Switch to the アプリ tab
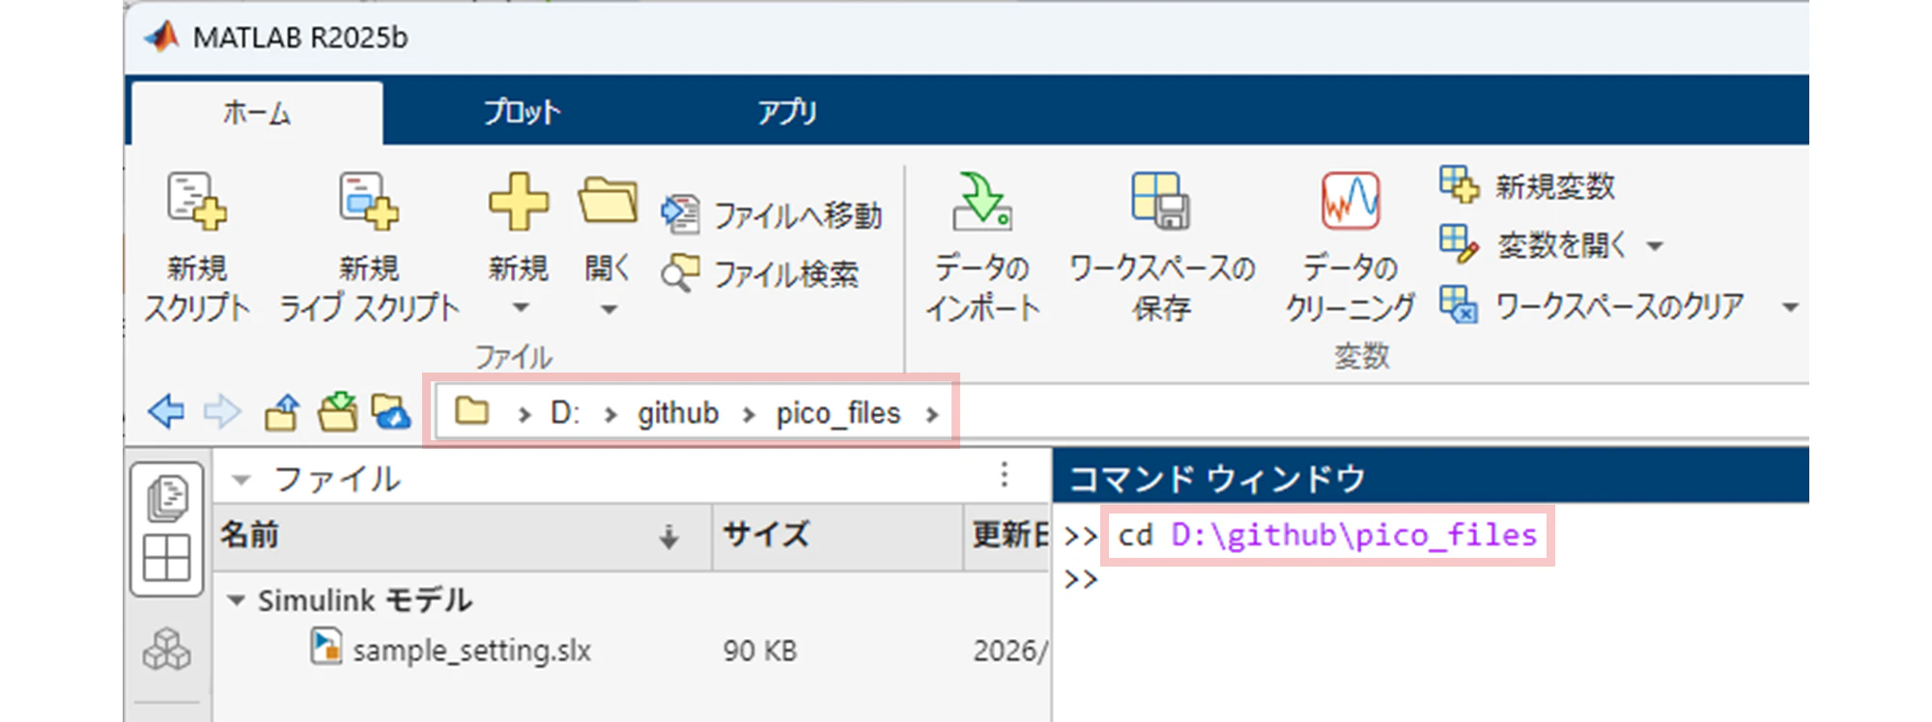This screenshot has width=1932, height=722. pos(787,112)
